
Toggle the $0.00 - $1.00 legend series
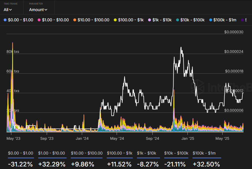(18, 20)
